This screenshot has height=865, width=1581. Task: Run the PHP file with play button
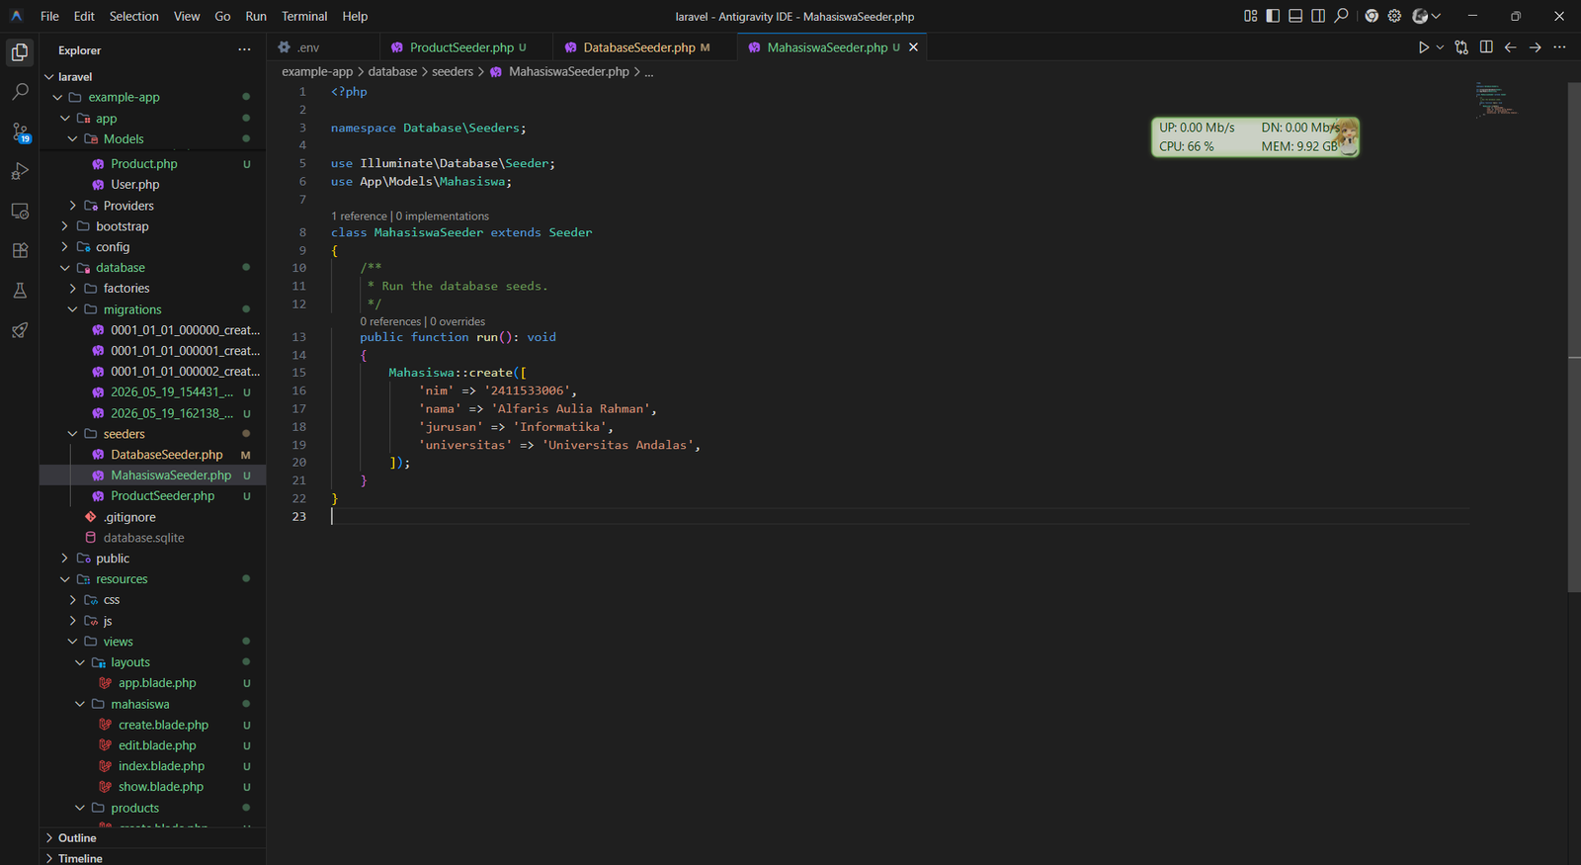[x=1424, y=47]
